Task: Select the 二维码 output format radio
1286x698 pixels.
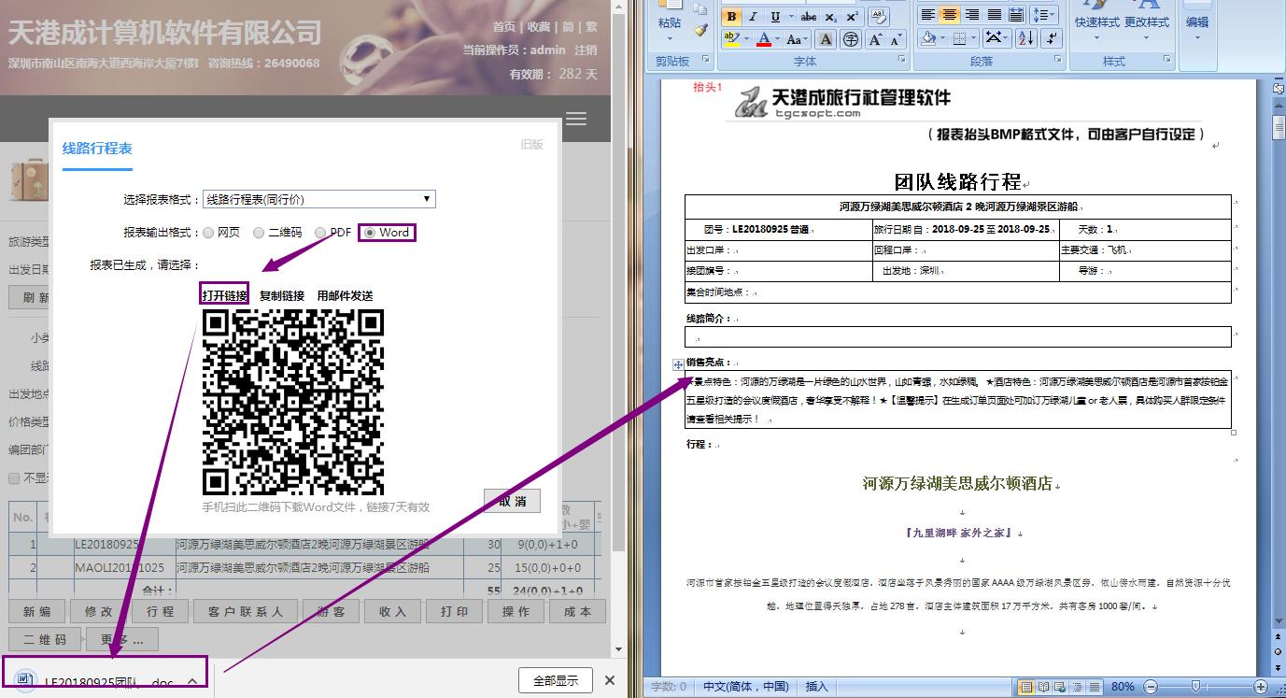Action: (259, 233)
